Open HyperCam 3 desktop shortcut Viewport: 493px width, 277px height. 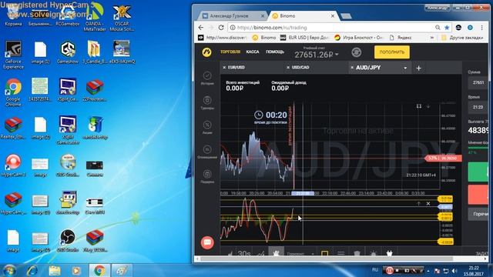pos(13,165)
